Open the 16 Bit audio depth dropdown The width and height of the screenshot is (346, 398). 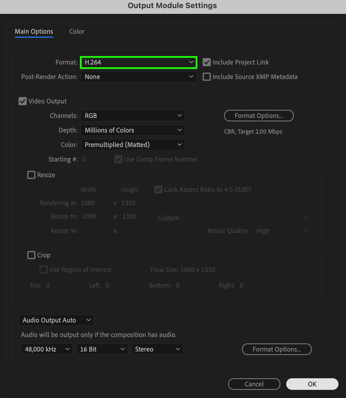click(102, 349)
